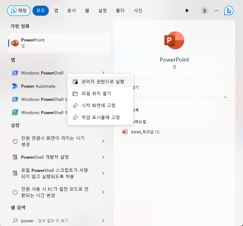Click the PowerPoint file icon beside kared_워크샵
This screenshot has height=226, width=243.
point(125,132)
